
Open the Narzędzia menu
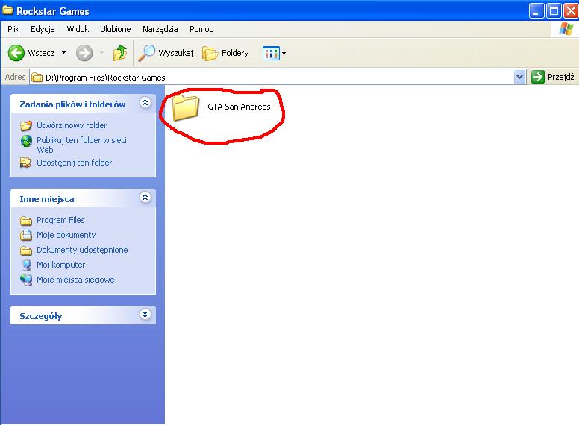[160, 29]
